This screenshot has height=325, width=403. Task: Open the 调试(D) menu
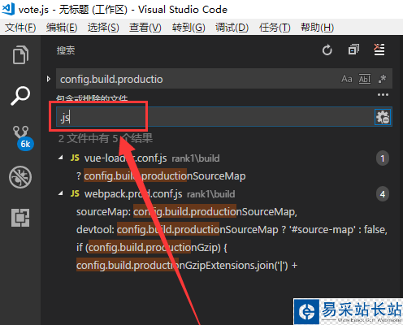tap(232, 28)
